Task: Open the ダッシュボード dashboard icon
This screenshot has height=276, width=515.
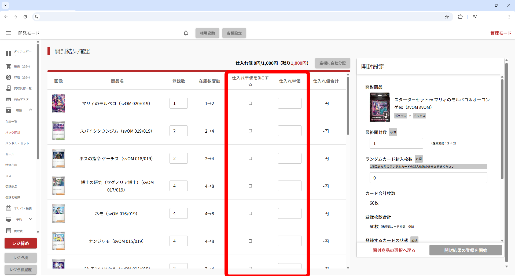Action: pyautogui.click(x=9, y=53)
